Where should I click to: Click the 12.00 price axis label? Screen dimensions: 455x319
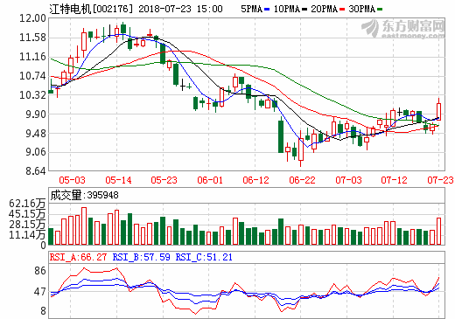[x=32, y=18]
